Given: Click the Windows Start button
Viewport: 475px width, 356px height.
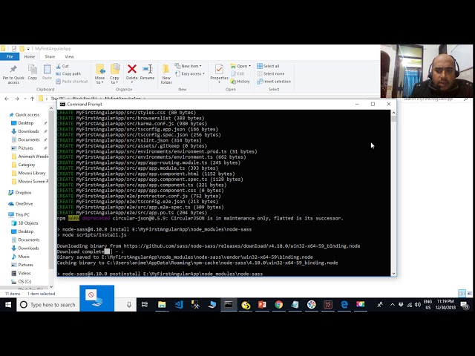Looking at the screenshot, I should point(8,305).
